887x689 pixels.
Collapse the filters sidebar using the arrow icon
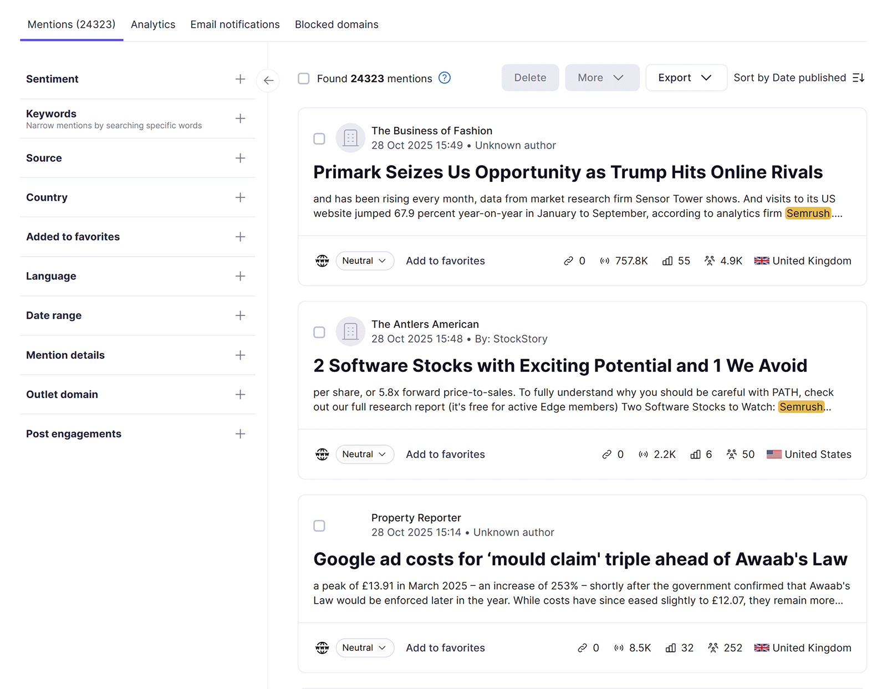coord(268,80)
